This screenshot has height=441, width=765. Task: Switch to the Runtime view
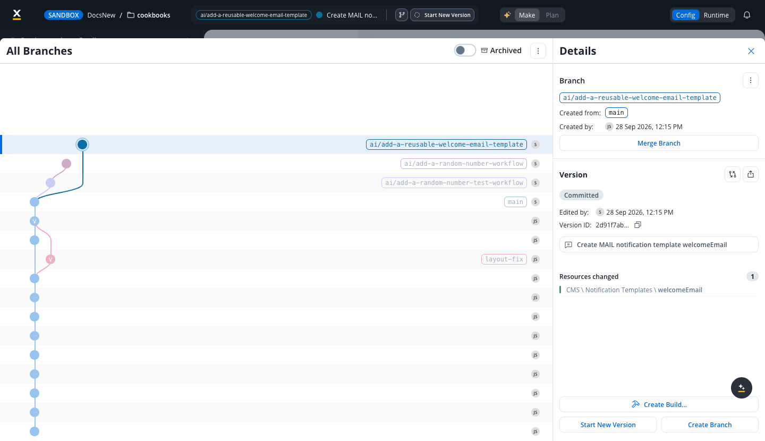(716, 15)
